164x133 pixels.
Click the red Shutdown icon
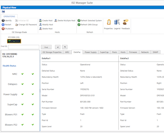[3, 29]
